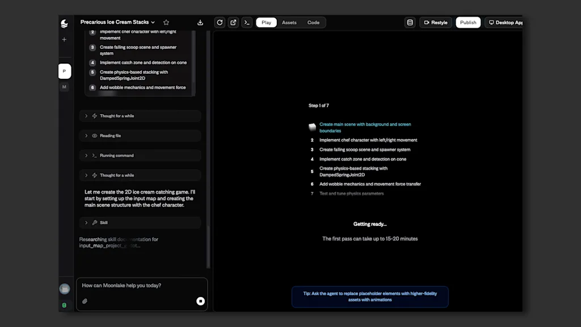Switch to the Assets tab

coord(289,23)
